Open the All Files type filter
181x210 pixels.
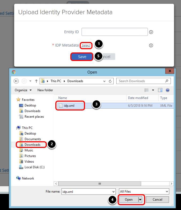(144, 192)
